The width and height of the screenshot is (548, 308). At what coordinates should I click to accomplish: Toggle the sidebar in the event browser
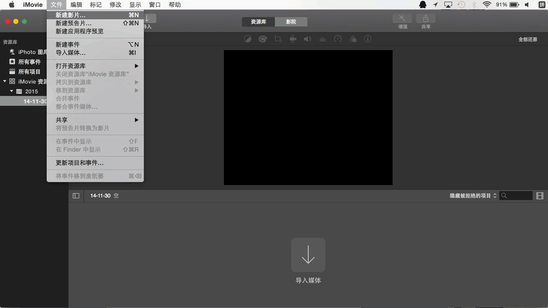point(76,195)
